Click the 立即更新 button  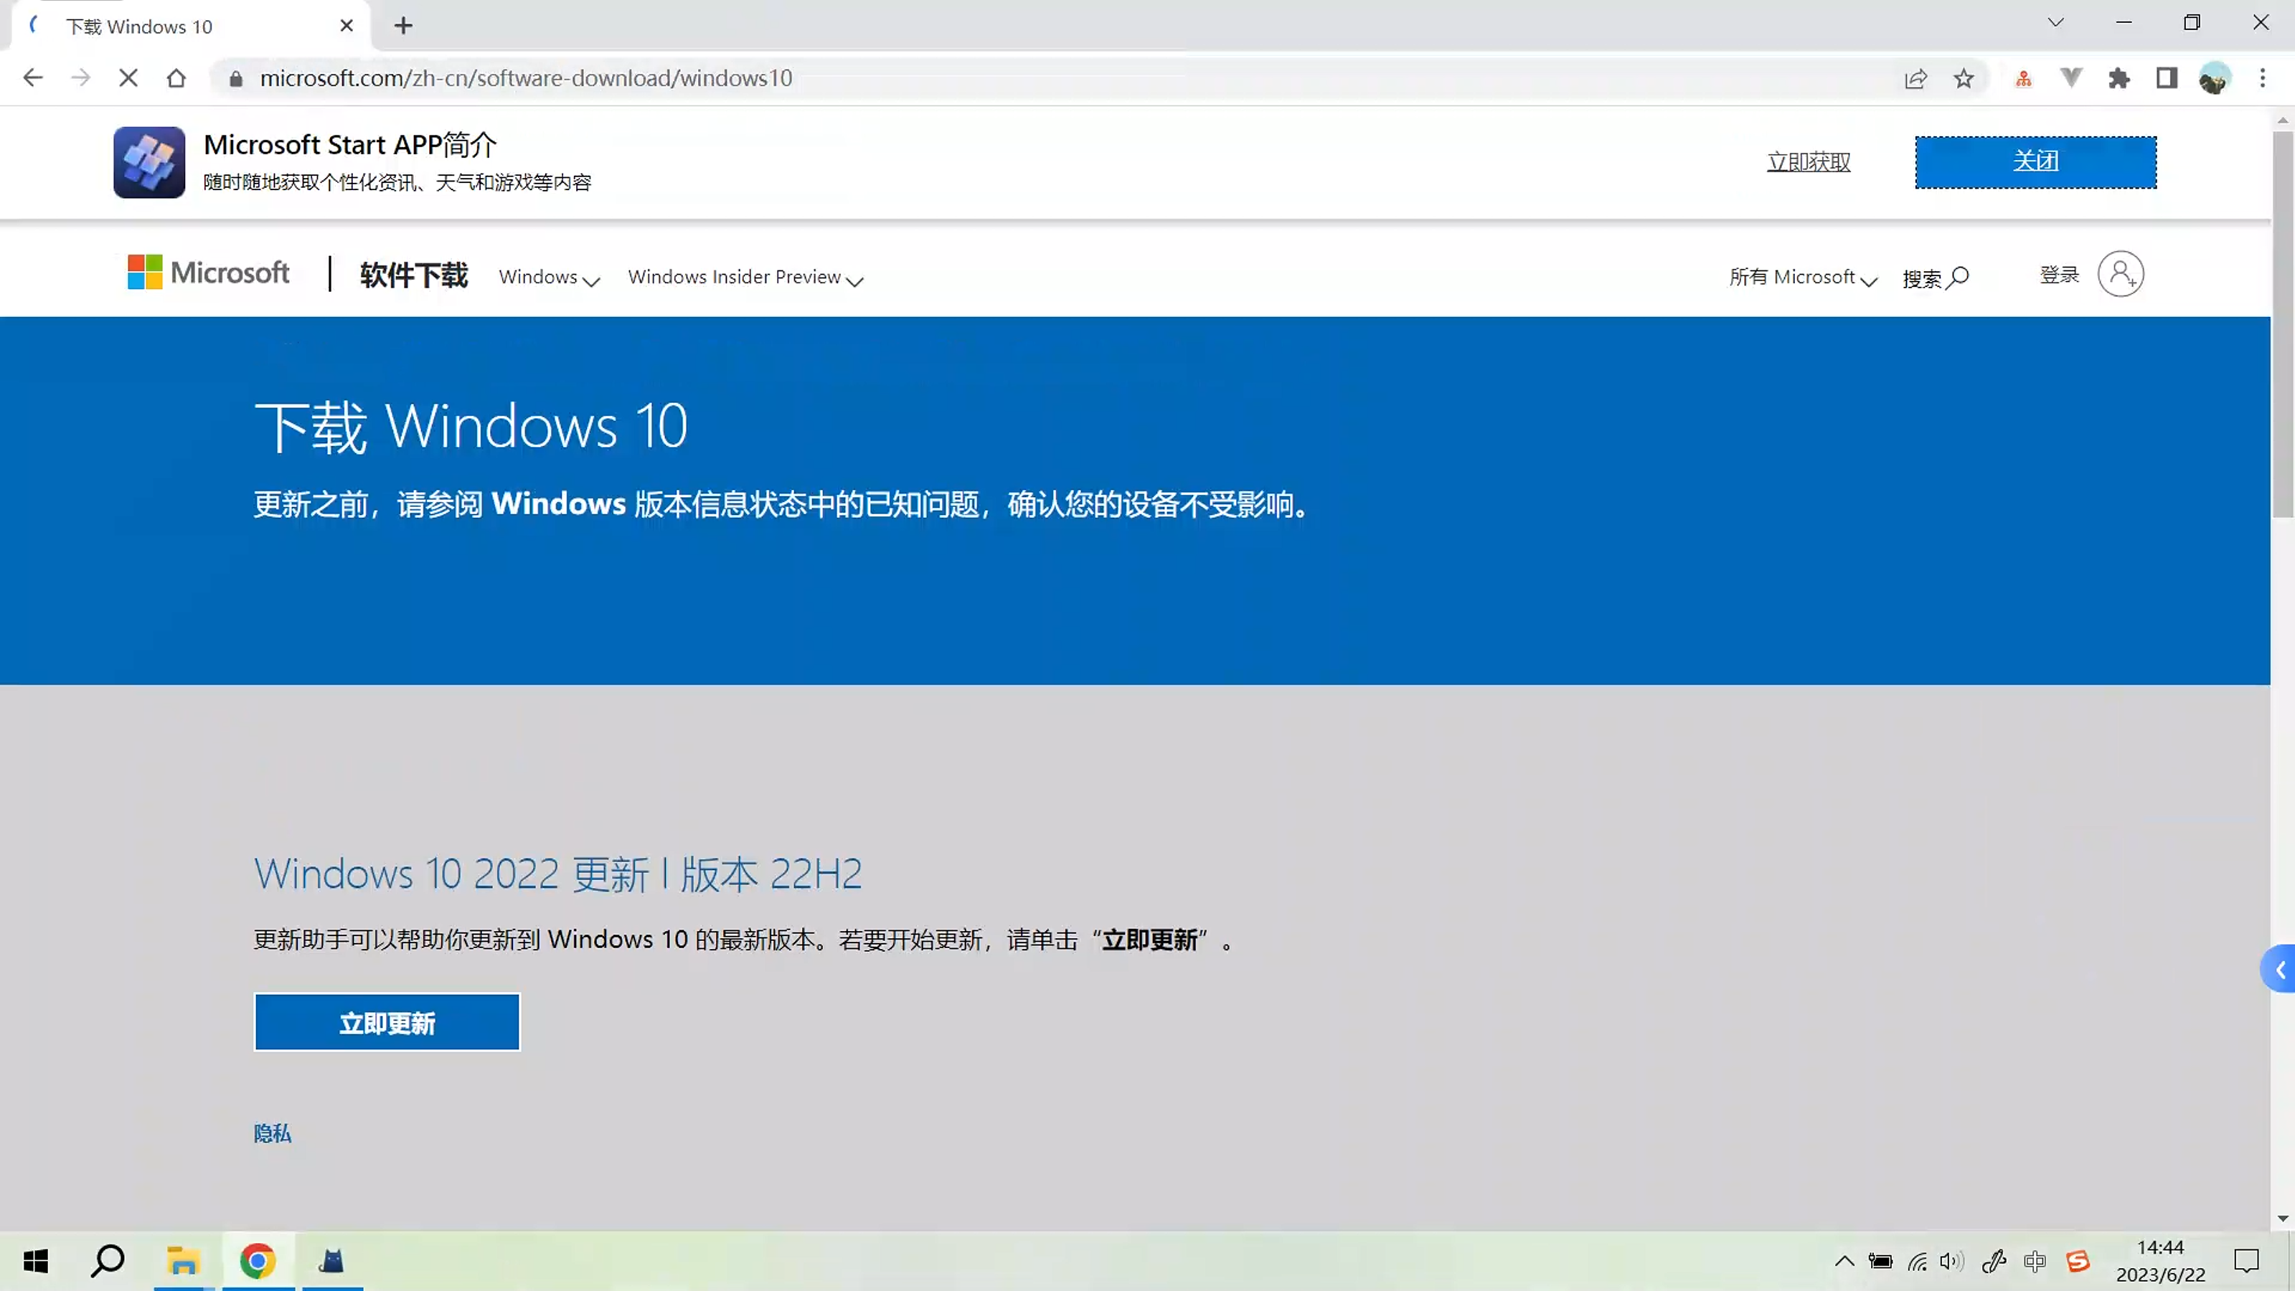(387, 1023)
